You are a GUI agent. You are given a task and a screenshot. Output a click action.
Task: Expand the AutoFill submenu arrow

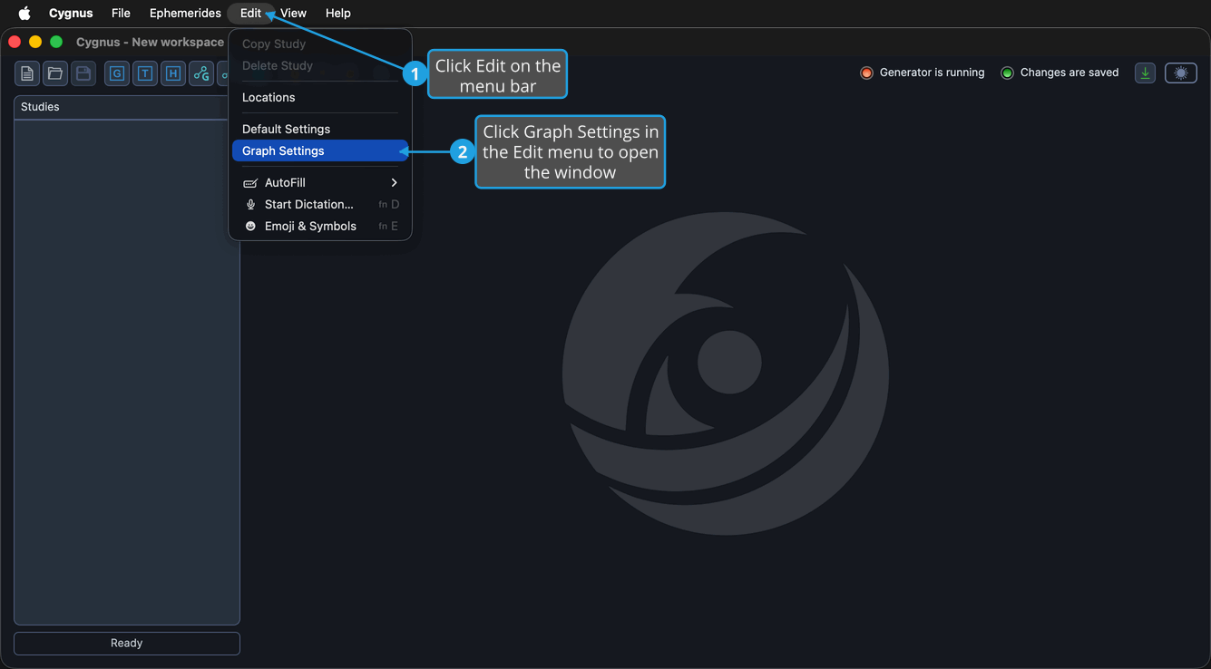pos(394,183)
